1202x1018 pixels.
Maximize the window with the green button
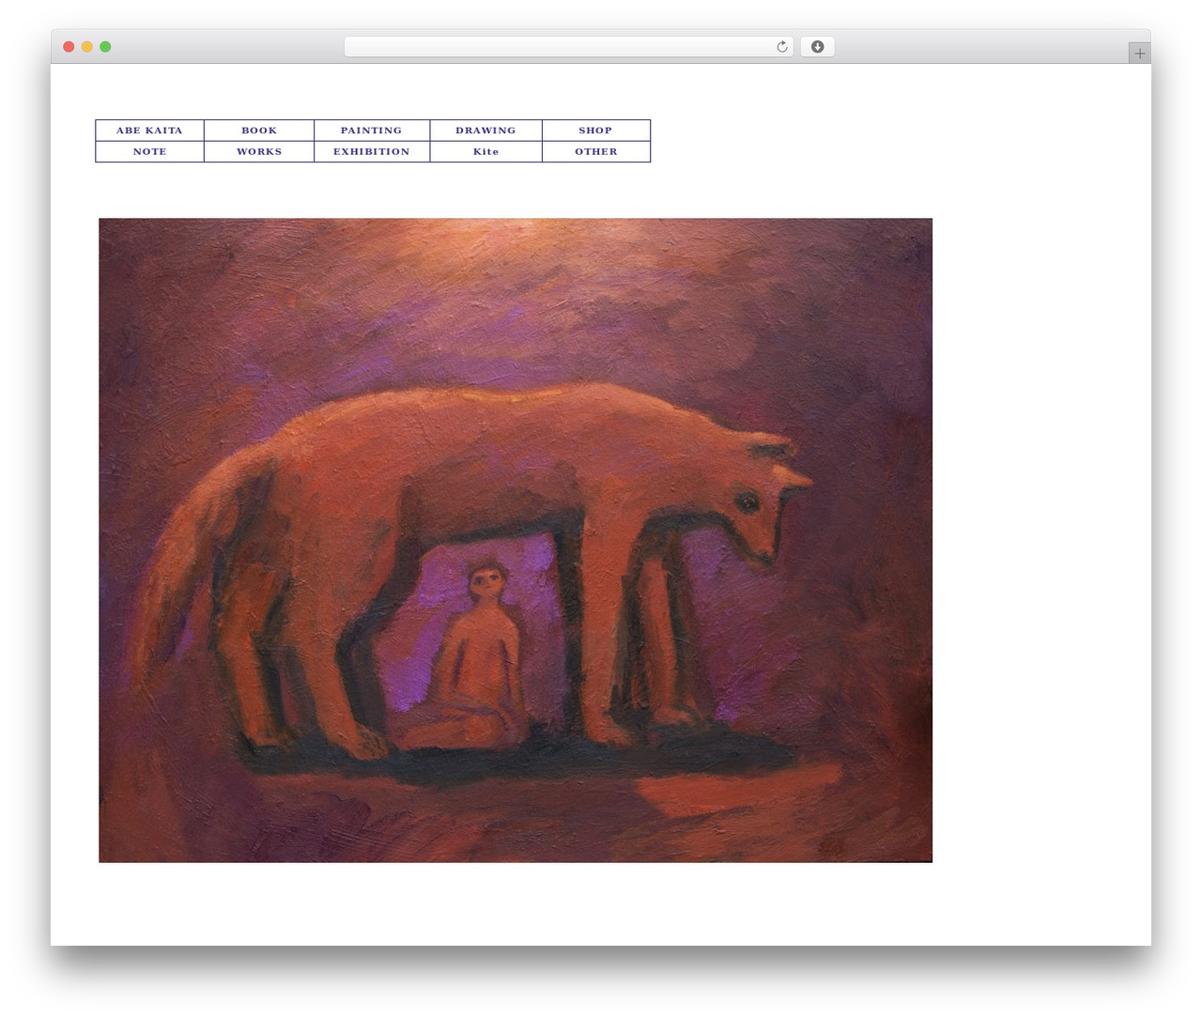coord(105,47)
